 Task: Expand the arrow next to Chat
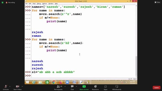(x=76, y=86)
